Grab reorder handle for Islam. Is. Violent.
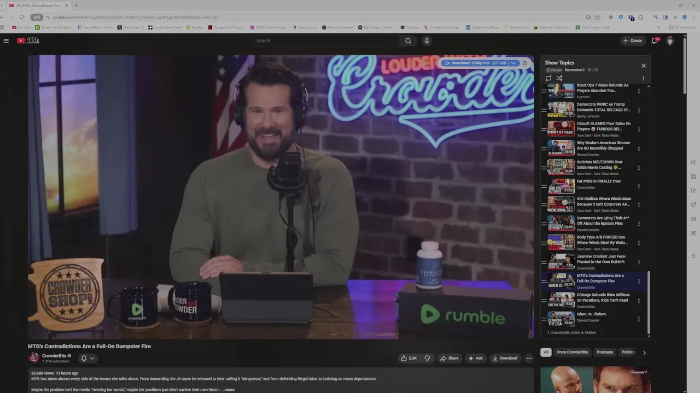Viewport: 700px width, 393px height. pos(544,319)
